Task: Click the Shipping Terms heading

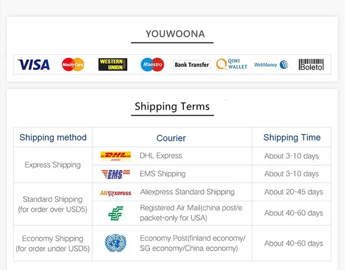Action: (x=172, y=106)
